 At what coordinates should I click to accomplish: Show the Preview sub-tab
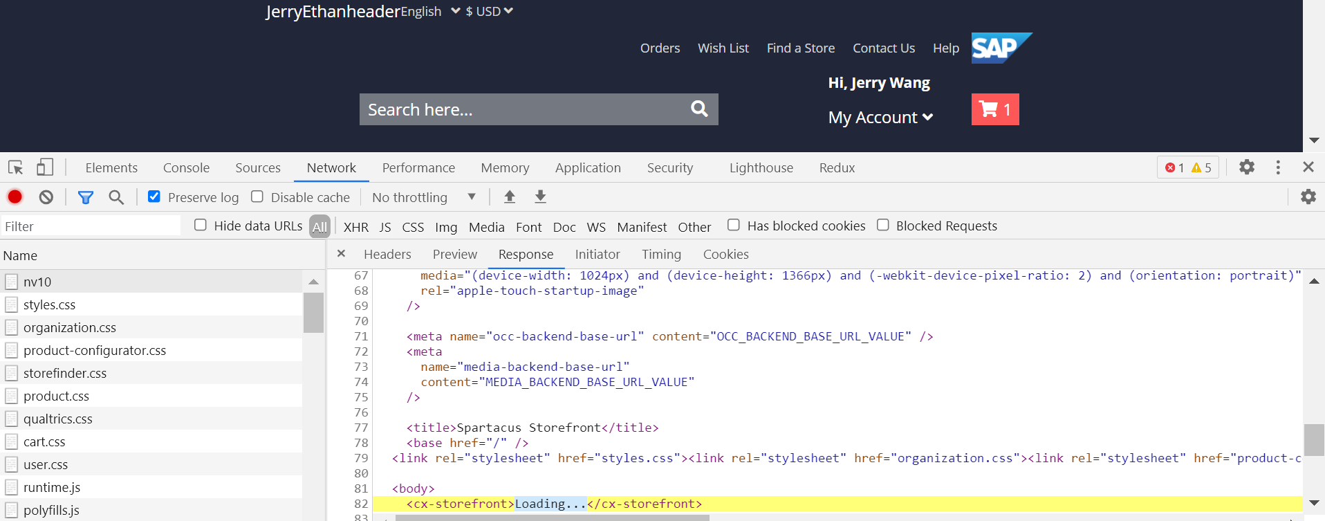(x=455, y=254)
